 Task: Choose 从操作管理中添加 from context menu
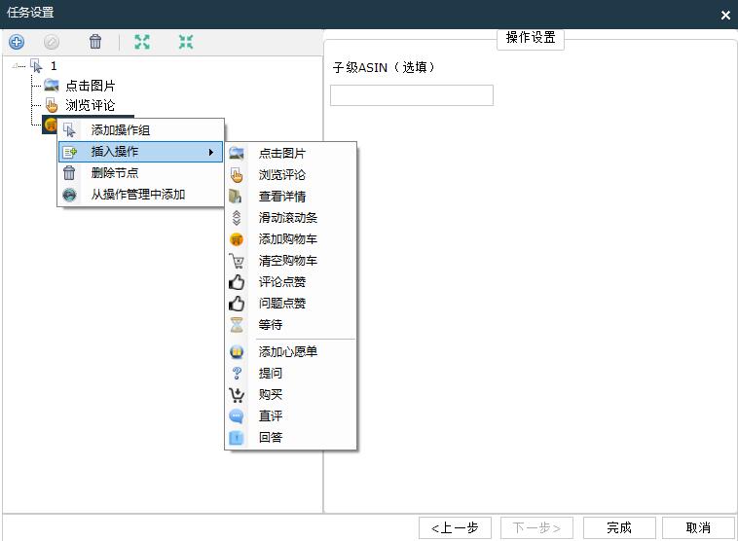tap(140, 195)
